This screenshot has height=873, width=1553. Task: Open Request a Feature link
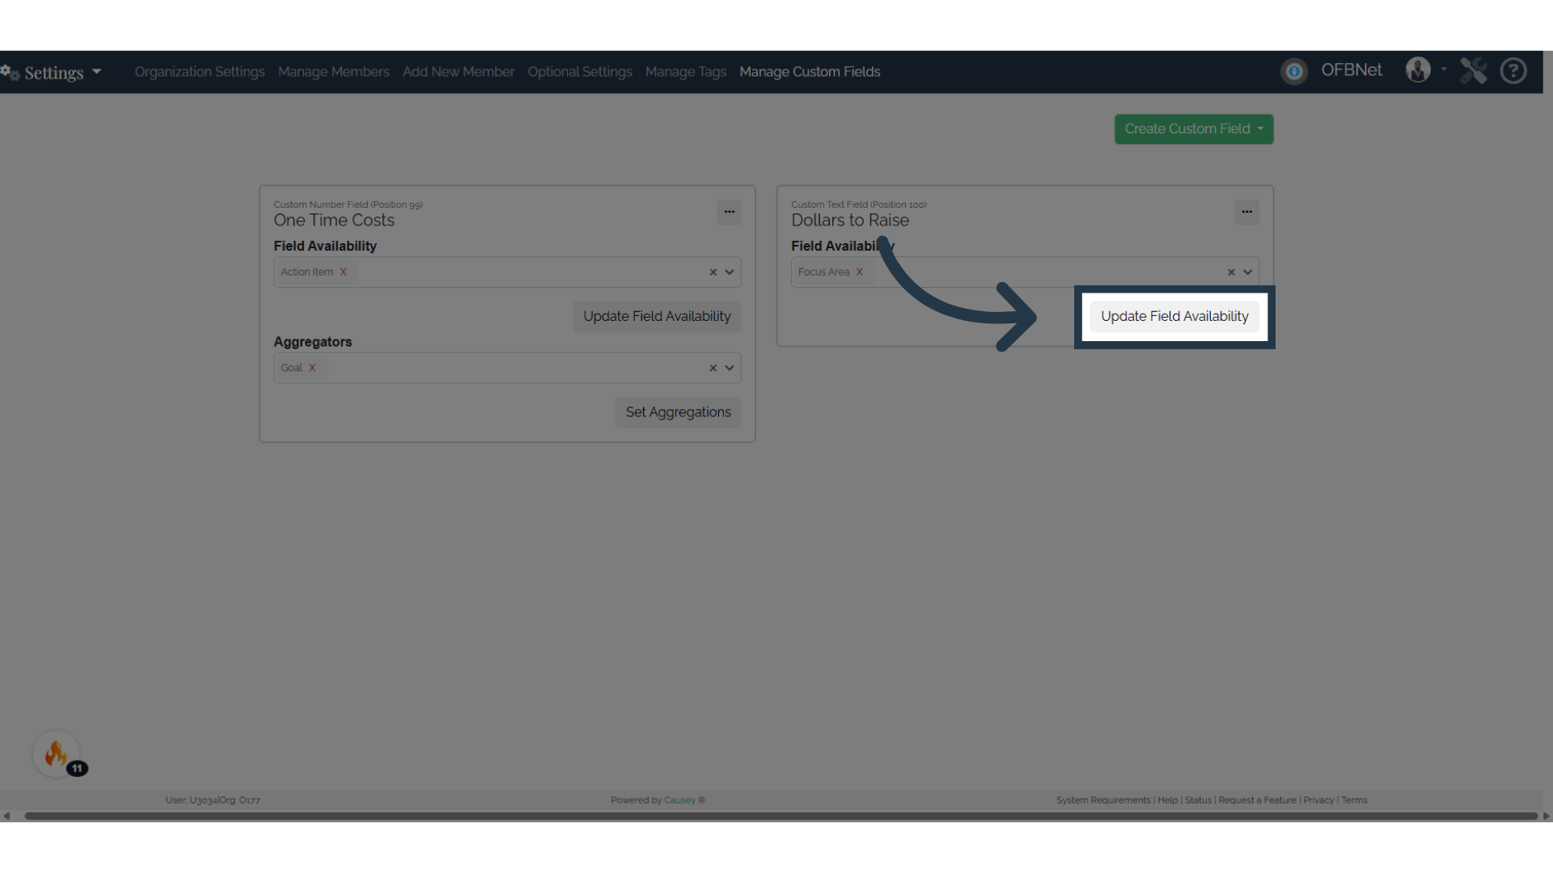[x=1257, y=800]
